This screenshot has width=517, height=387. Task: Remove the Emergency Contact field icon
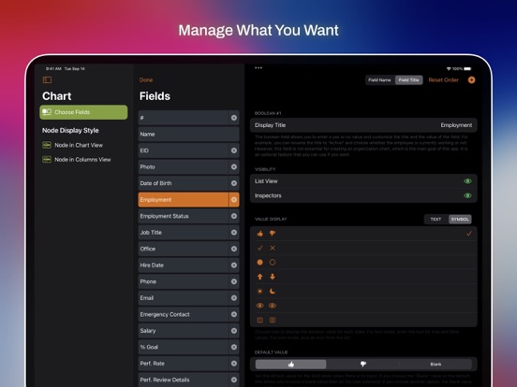tap(234, 314)
